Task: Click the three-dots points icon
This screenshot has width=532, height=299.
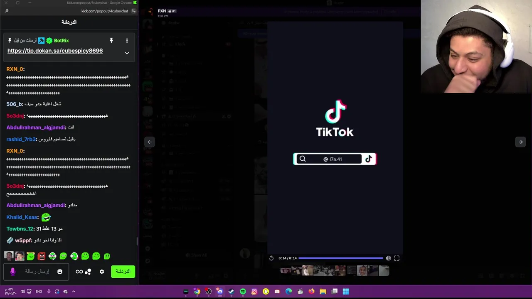Action: point(88,272)
